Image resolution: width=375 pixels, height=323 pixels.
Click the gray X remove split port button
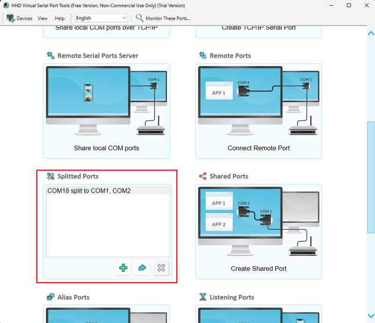(x=161, y=268)
